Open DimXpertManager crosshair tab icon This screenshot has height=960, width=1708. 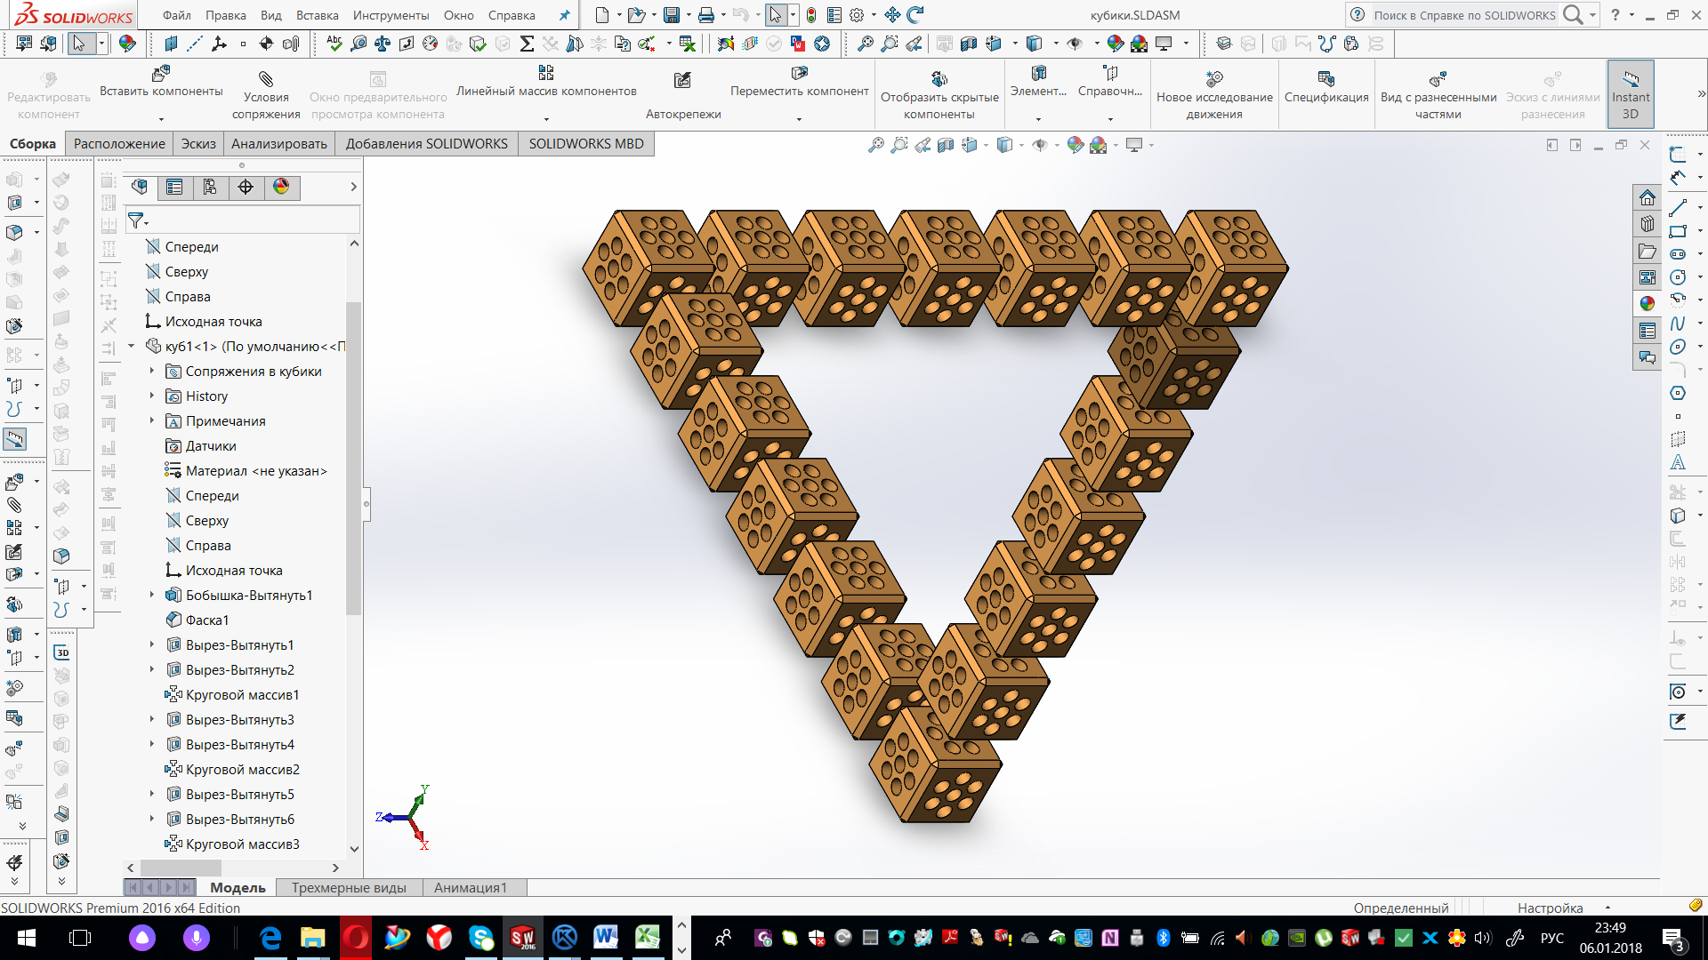click(x=246, y=187)
